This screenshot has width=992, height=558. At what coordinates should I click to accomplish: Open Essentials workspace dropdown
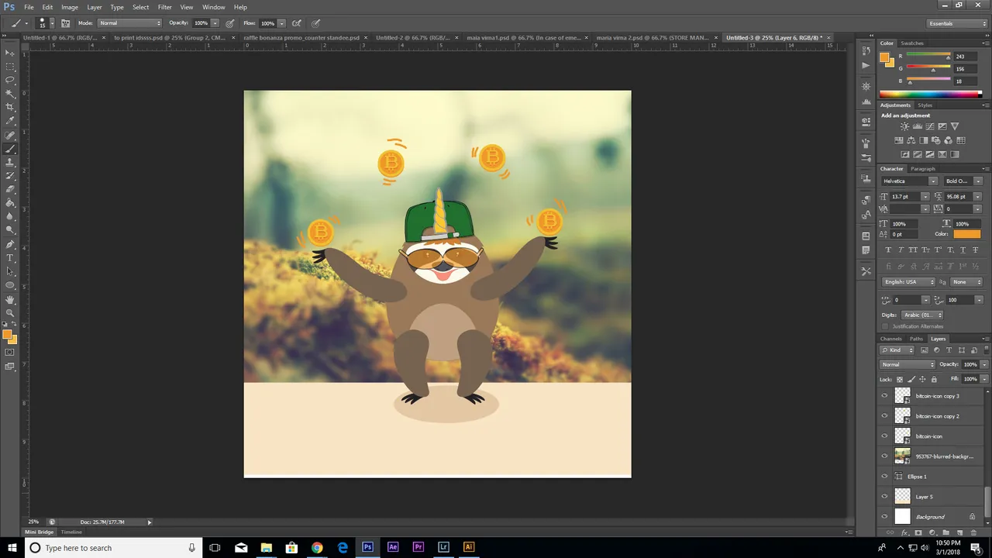[x=958, y=23]
